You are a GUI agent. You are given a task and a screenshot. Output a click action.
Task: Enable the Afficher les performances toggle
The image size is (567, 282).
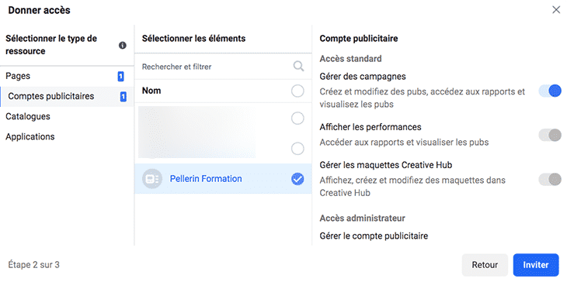(x=550, y=136)
